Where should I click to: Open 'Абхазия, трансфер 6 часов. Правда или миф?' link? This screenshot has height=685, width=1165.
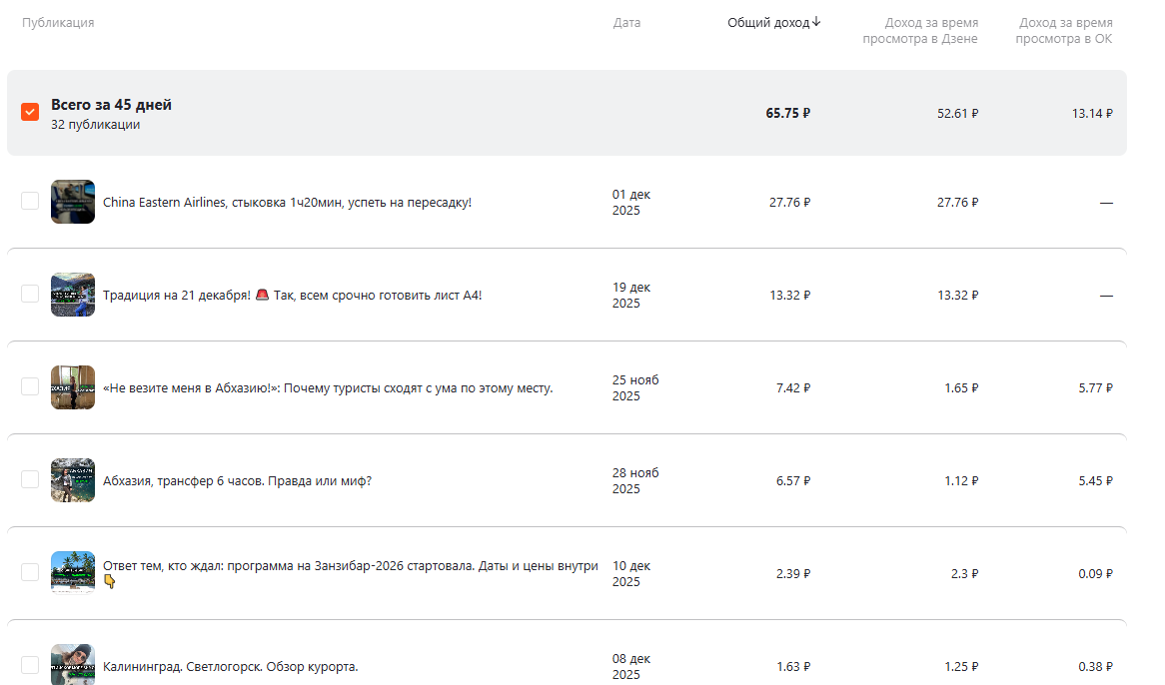(x=237, y=481)
